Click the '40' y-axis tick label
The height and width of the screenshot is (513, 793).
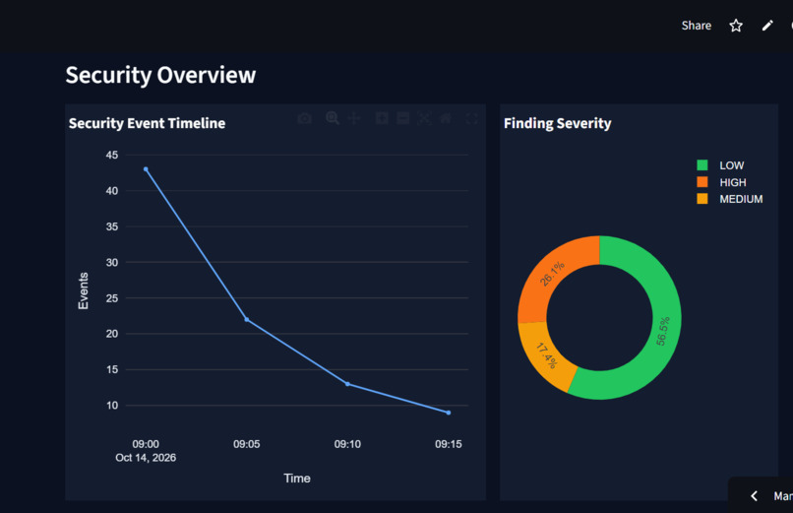click(112, 191)
